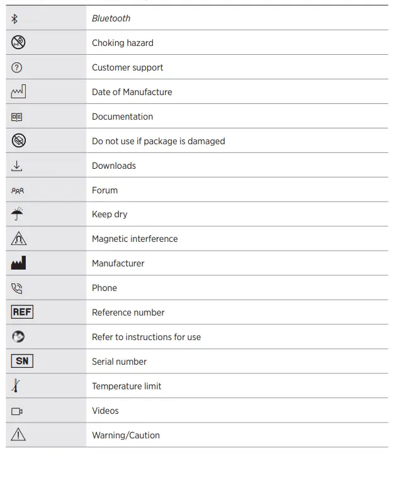
Task: Click the SN serial number icon
Action: point(22,362)
